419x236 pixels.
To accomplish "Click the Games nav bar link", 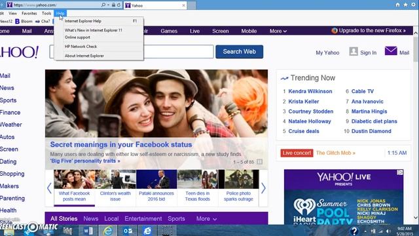I will click(x=169, y=31).
